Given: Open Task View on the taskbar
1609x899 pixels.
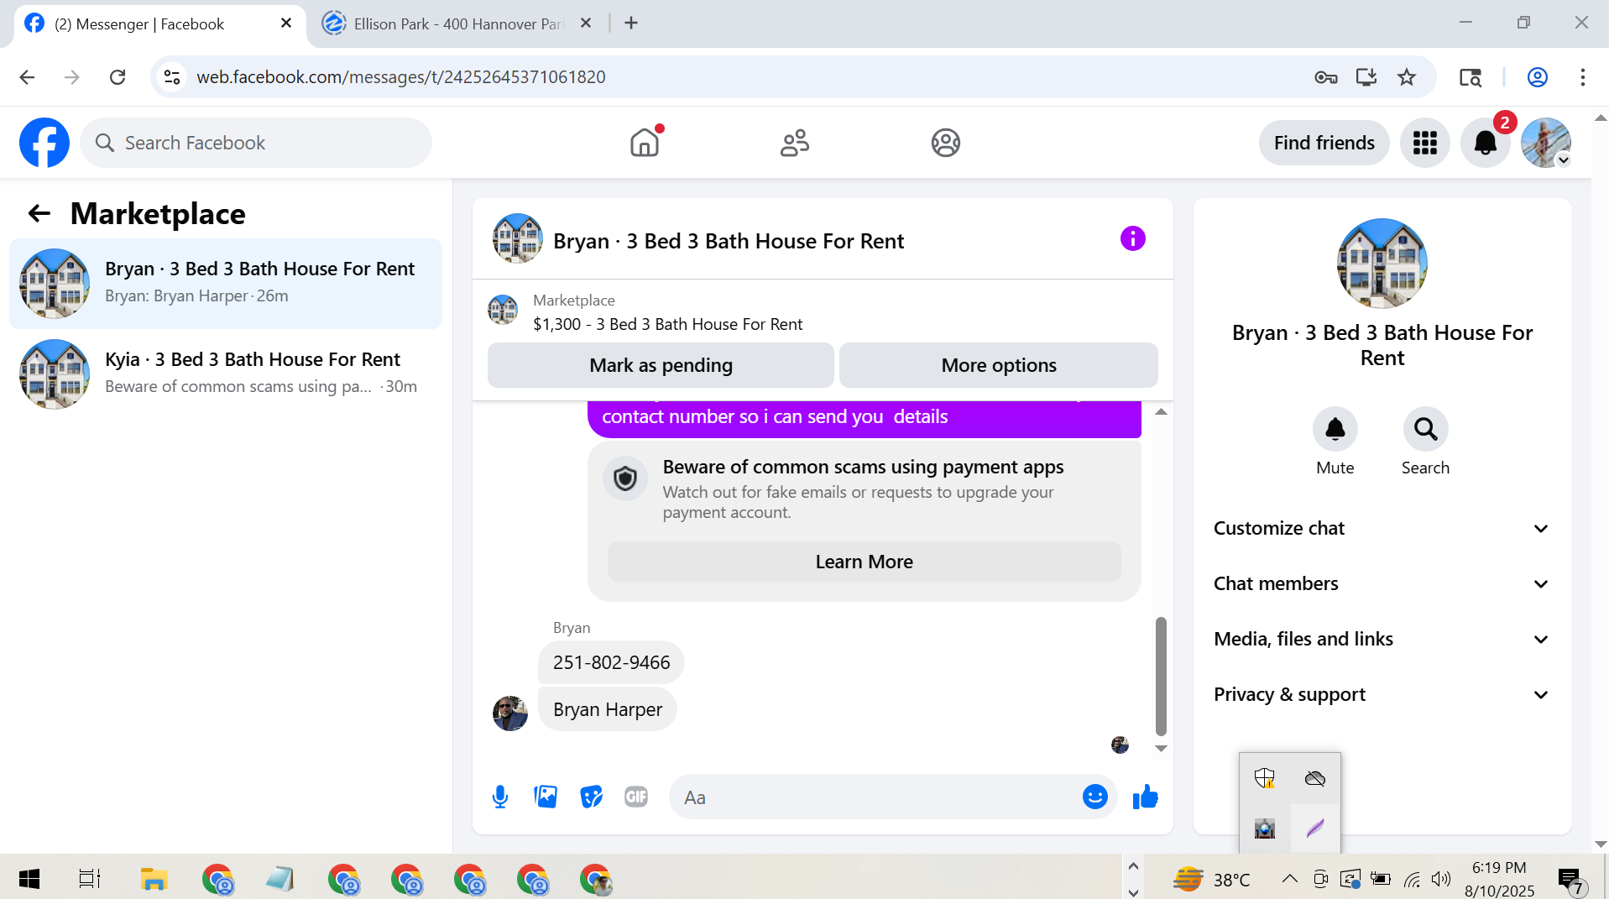Looking at the screenshot, I should coord(89,879).
